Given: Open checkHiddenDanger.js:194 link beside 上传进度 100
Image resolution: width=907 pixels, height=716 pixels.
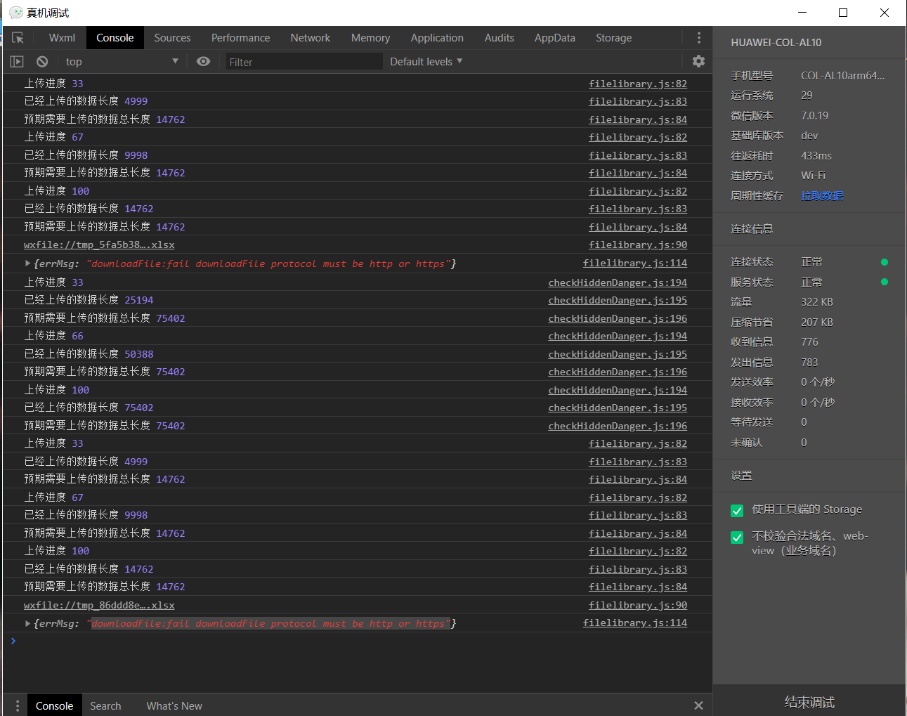Looking at the screenshot, I should coord(618,390).
